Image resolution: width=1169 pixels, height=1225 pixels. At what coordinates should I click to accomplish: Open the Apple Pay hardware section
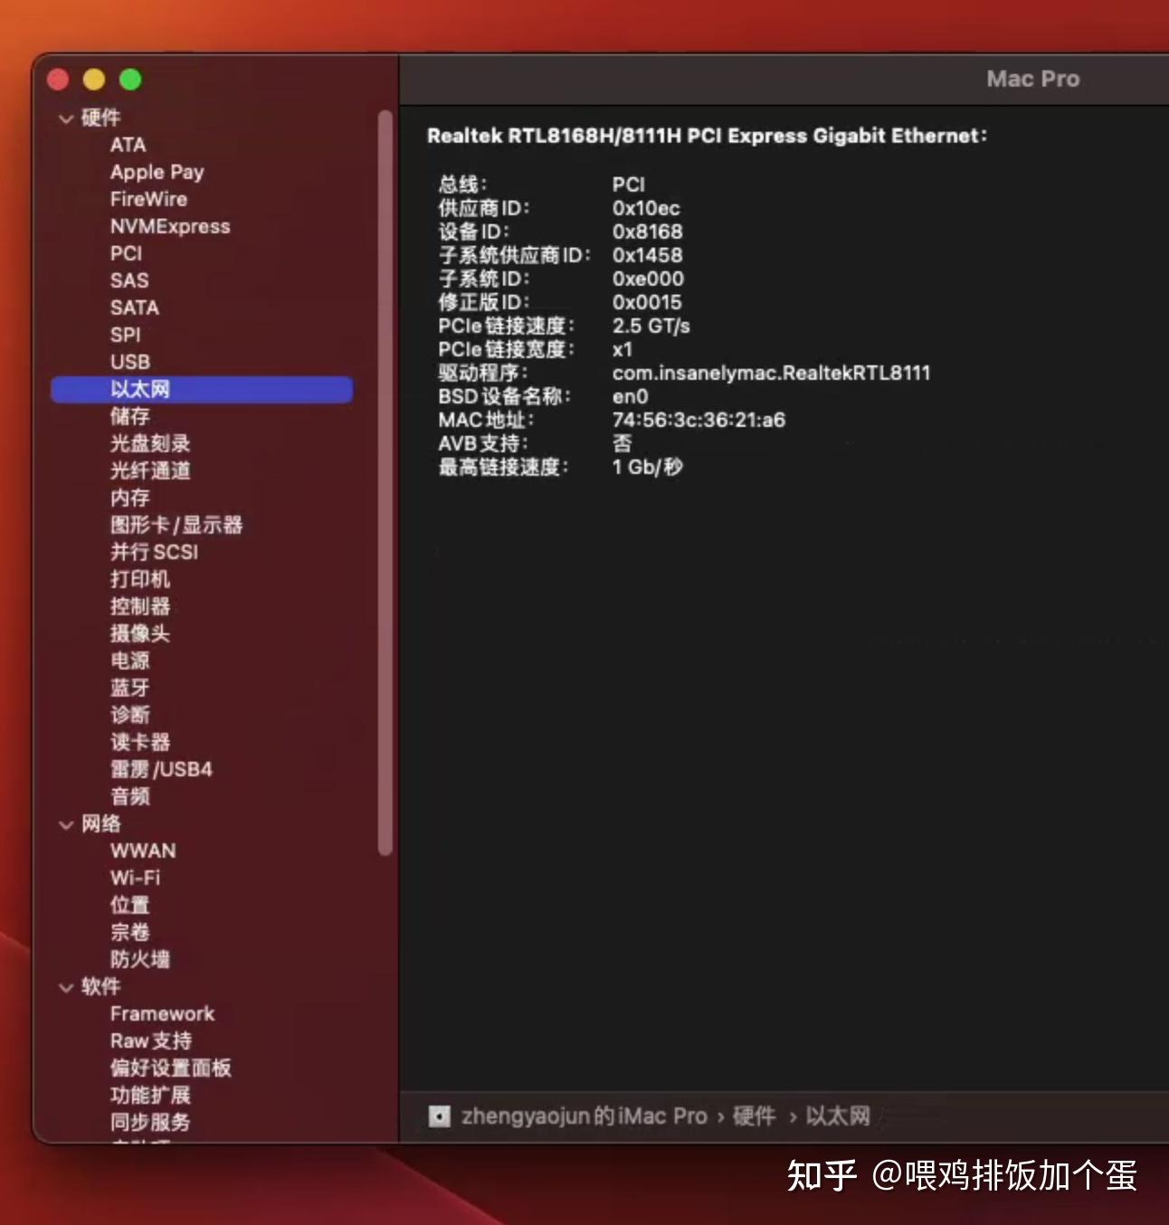157,171
